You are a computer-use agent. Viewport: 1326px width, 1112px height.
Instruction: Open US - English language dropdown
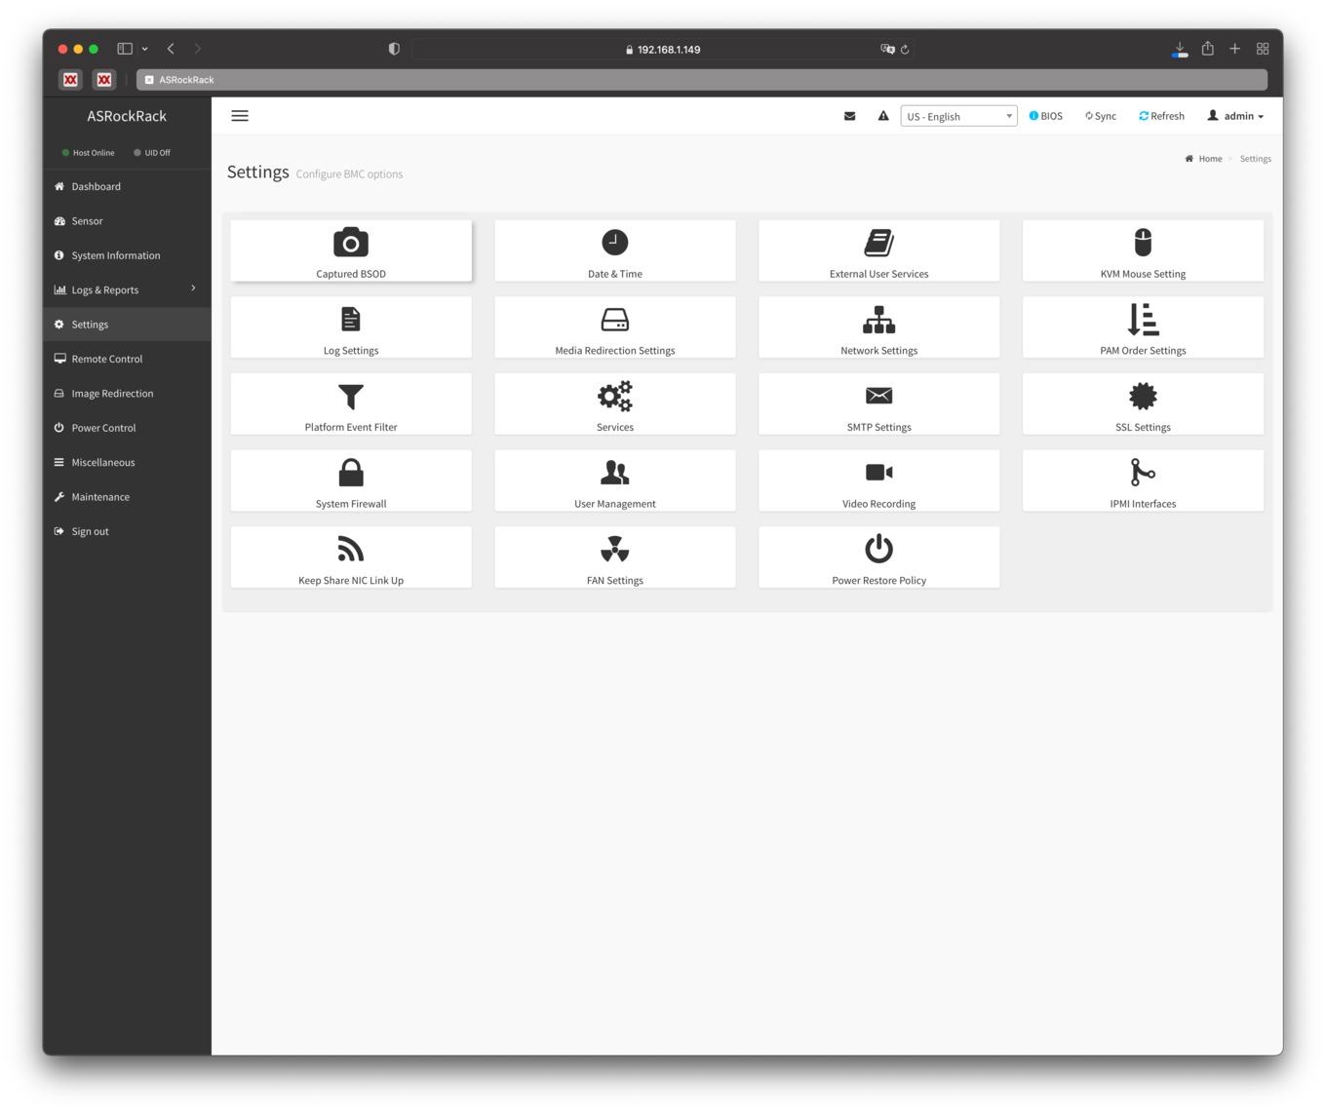pos(958,116)
